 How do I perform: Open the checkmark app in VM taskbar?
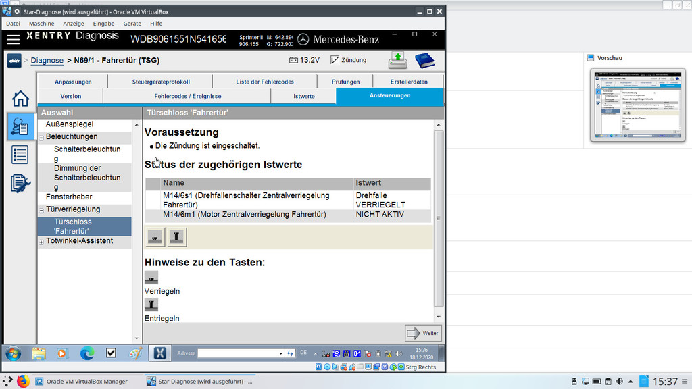(112, 353)
